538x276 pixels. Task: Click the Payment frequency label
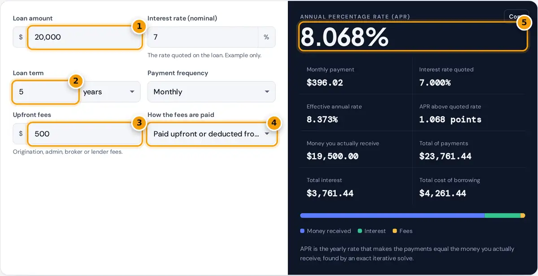click(x=178, y=73)
